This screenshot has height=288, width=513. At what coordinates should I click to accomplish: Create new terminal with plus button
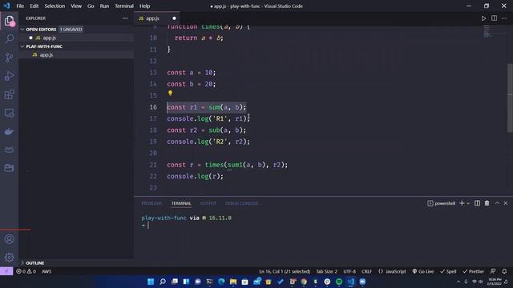click(x=462, y=203)
